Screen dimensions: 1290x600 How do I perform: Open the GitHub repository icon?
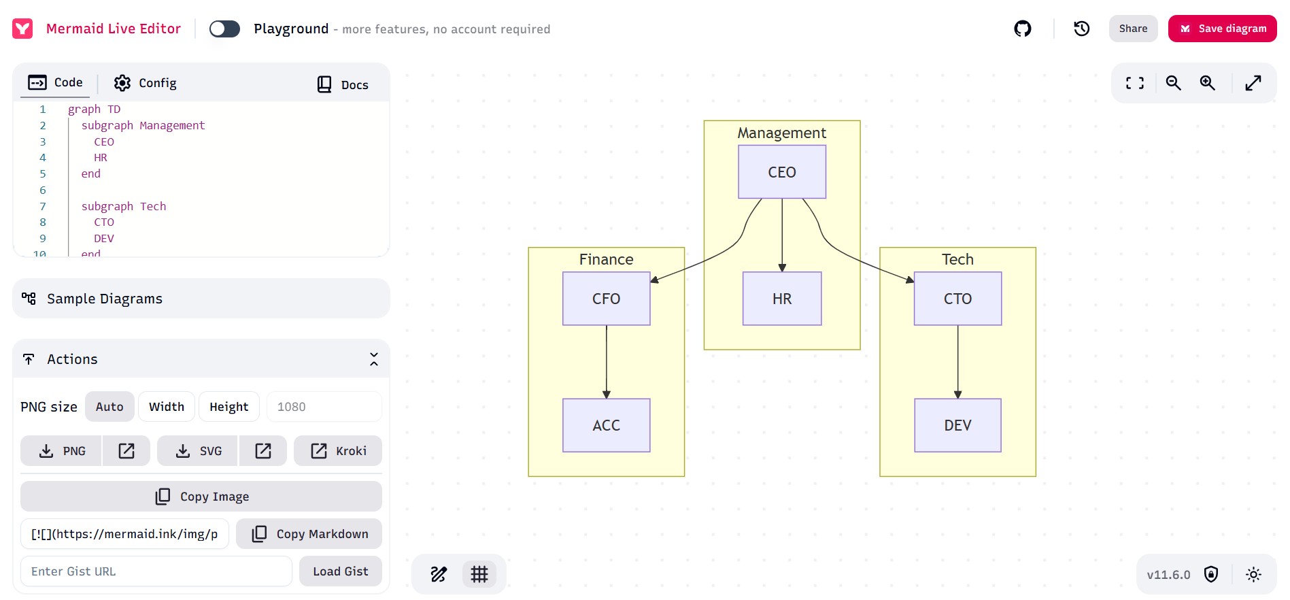(x=1022, y=29)
